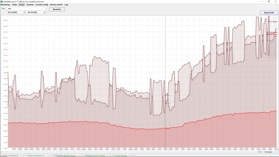Expand the end date picker arrow
The width and height of the screenshot is (279, 157).
click(46, 12)
